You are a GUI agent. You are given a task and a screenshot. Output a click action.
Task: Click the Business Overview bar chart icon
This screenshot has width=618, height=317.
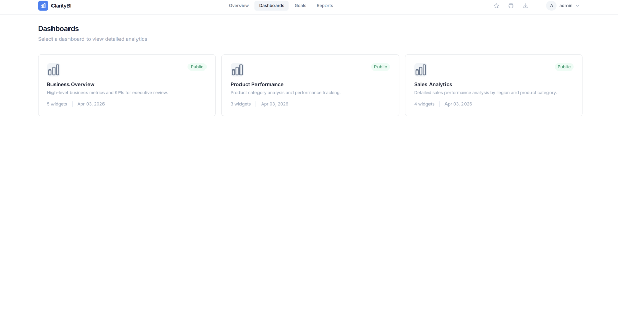click(x=54, y=69)
